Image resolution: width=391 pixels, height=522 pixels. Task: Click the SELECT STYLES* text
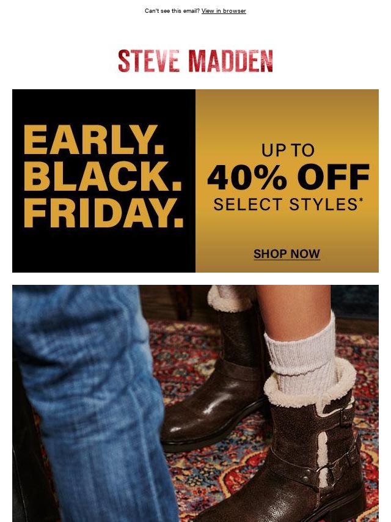288,204
